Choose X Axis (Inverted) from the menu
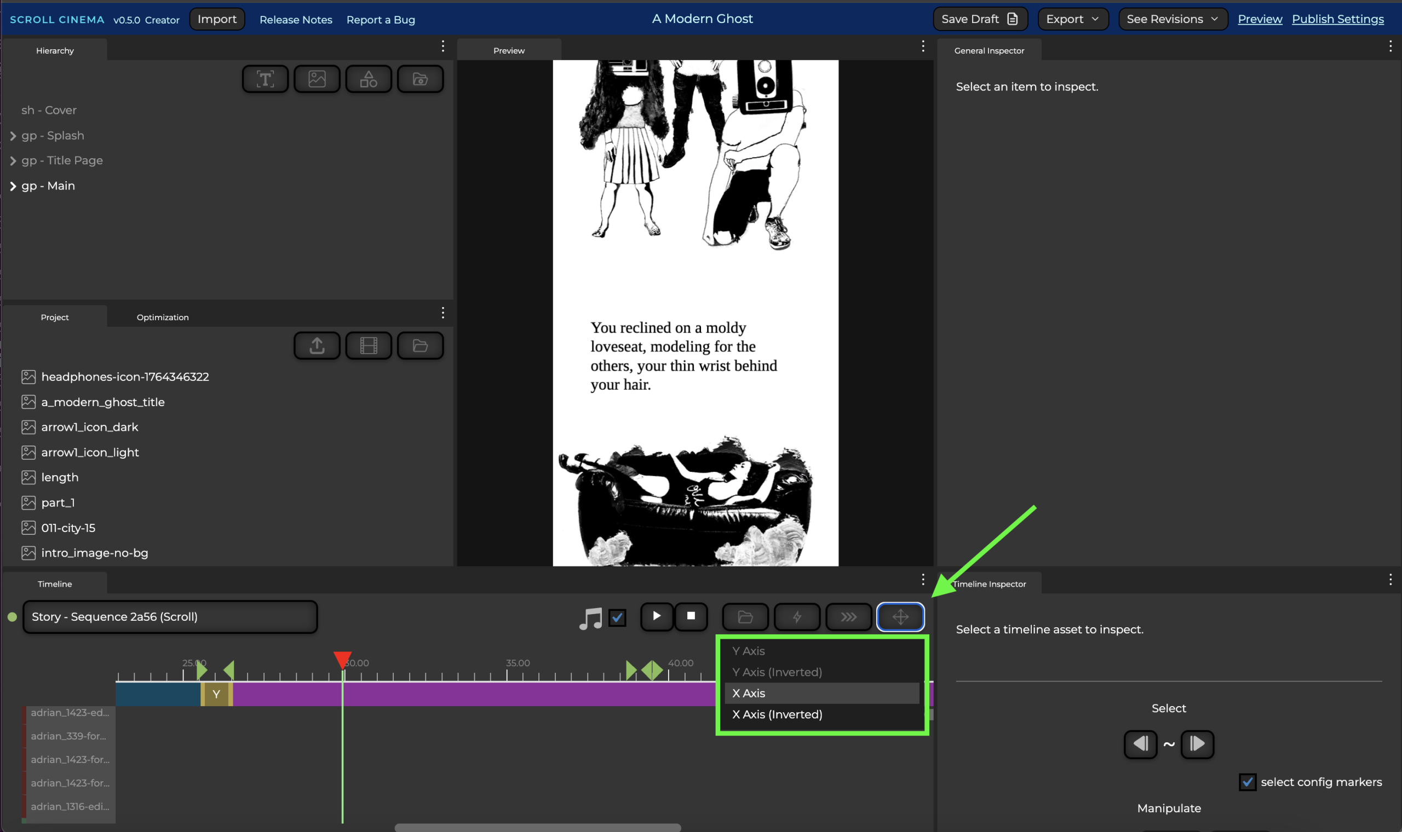The width and height of the screenshot is (1402, 832). (x=777, y=714)
